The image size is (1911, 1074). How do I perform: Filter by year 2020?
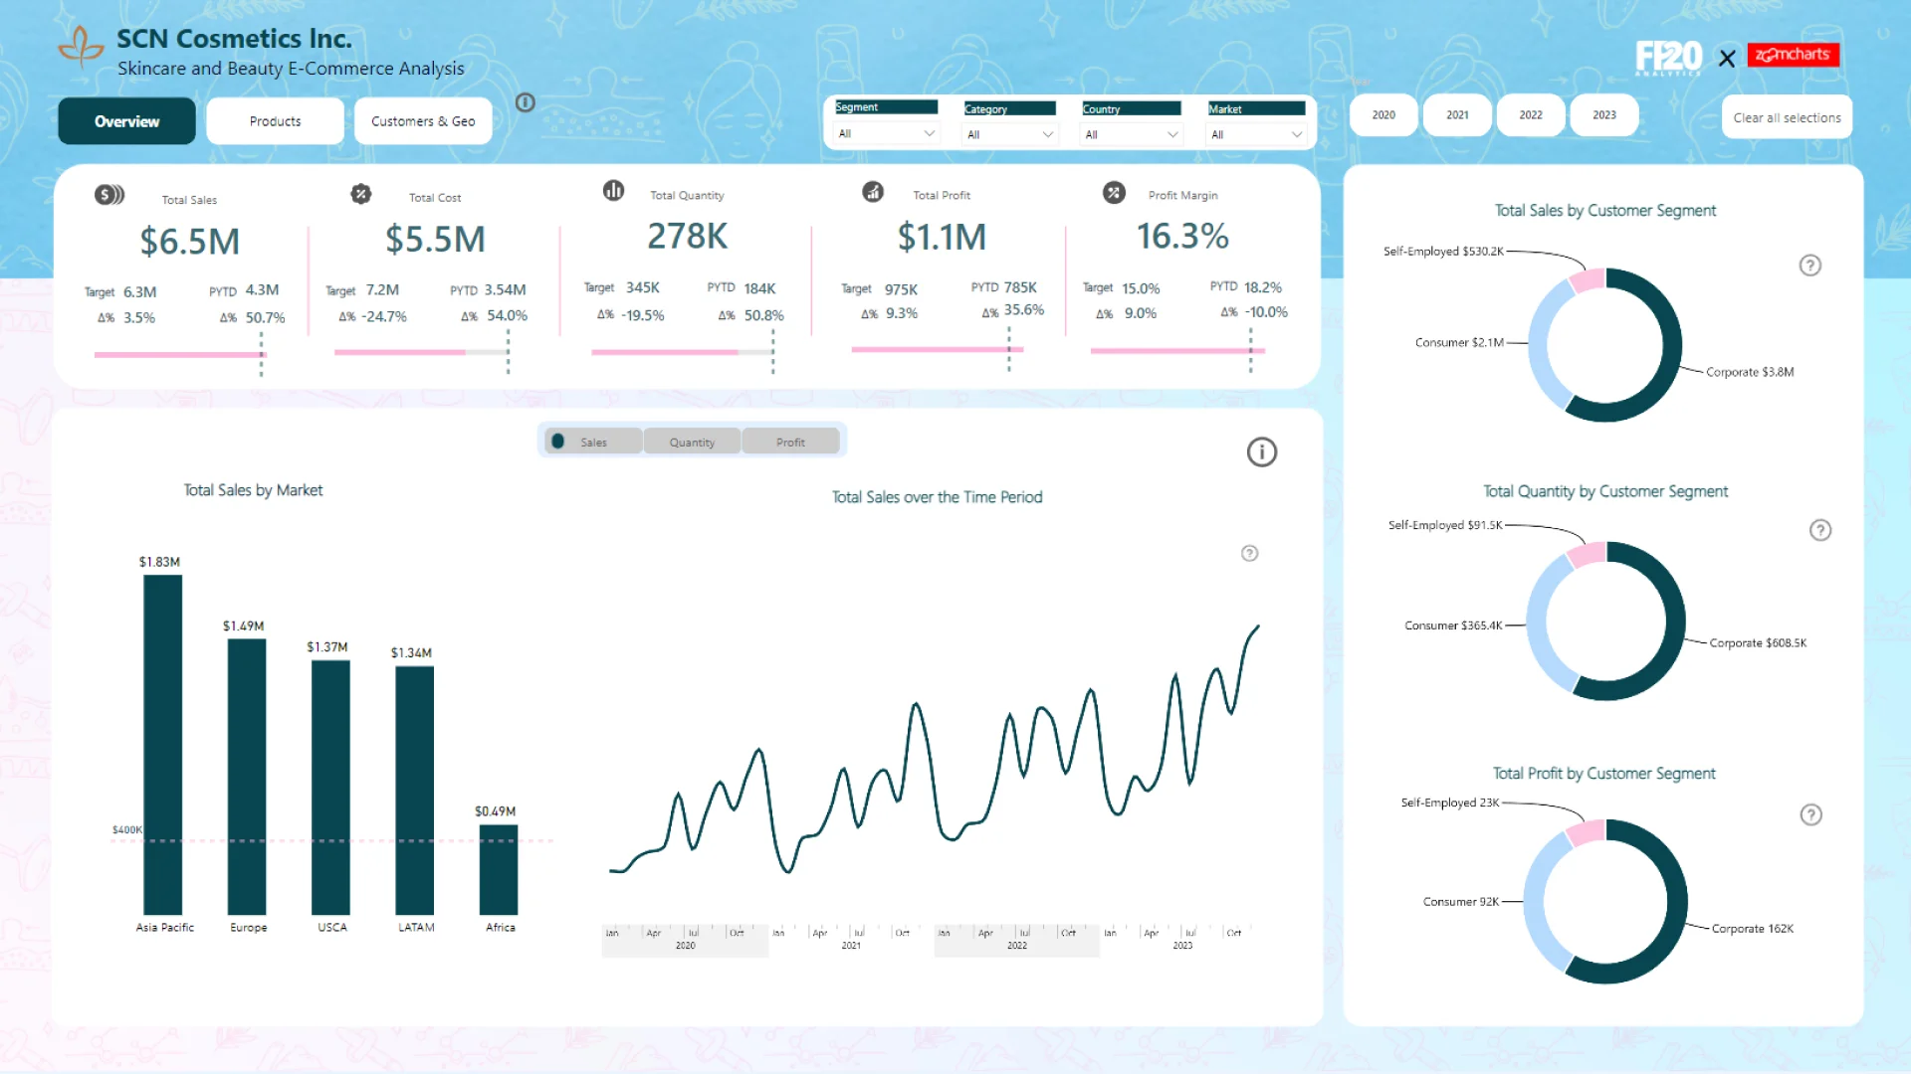coord(1383,115)
